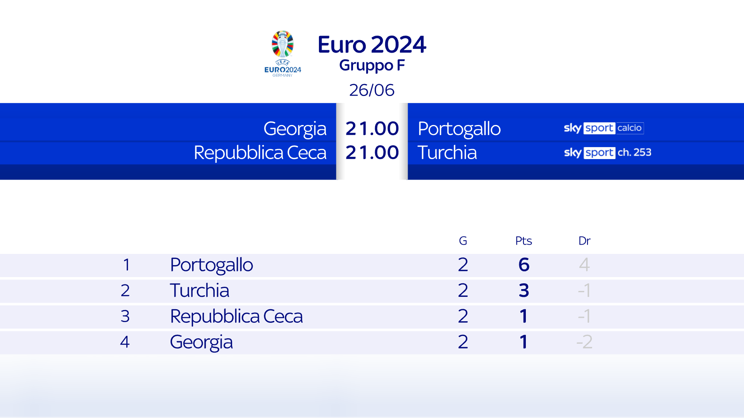744x418 pixels.
Task: Select Portogallo in the fixtures row
Action: (459, 128)
